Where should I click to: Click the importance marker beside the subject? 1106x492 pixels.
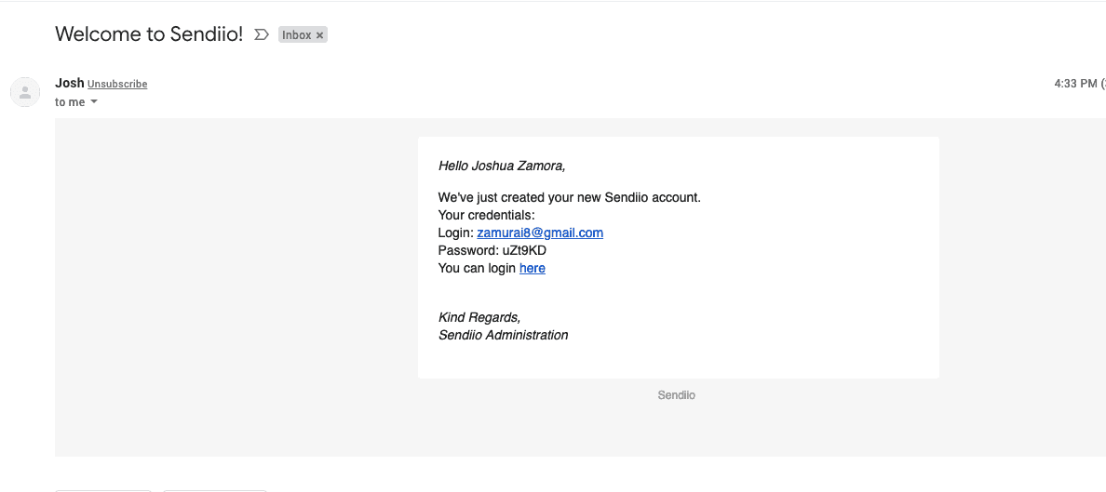[262, 35]
